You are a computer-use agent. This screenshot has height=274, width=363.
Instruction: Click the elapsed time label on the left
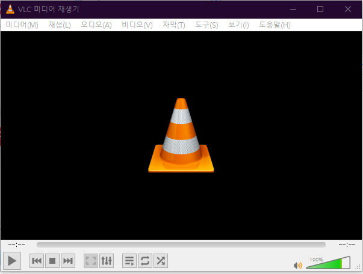pos(16,245)
